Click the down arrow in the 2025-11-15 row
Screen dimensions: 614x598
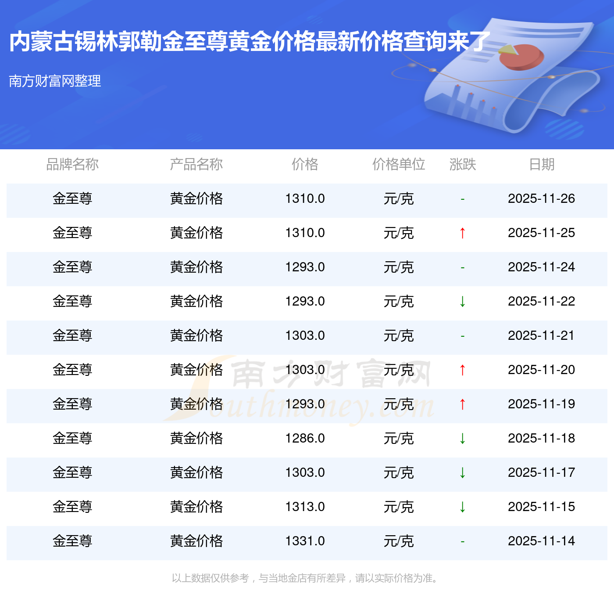(x=462, y=507)
